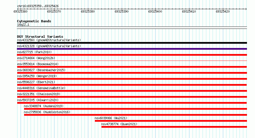255x138 pixels.
Task: Open the esv2714664 (Wong2012b) label
Action: 36,58
